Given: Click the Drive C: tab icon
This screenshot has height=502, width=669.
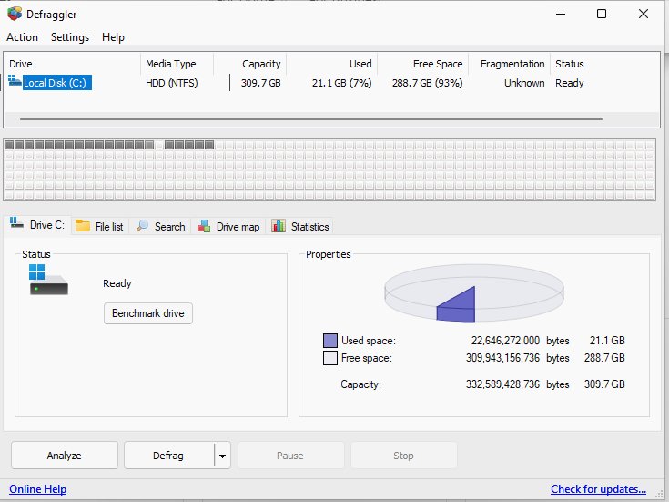Looking at the screenshot, I should pyautogui.click(x=17, y=224).
